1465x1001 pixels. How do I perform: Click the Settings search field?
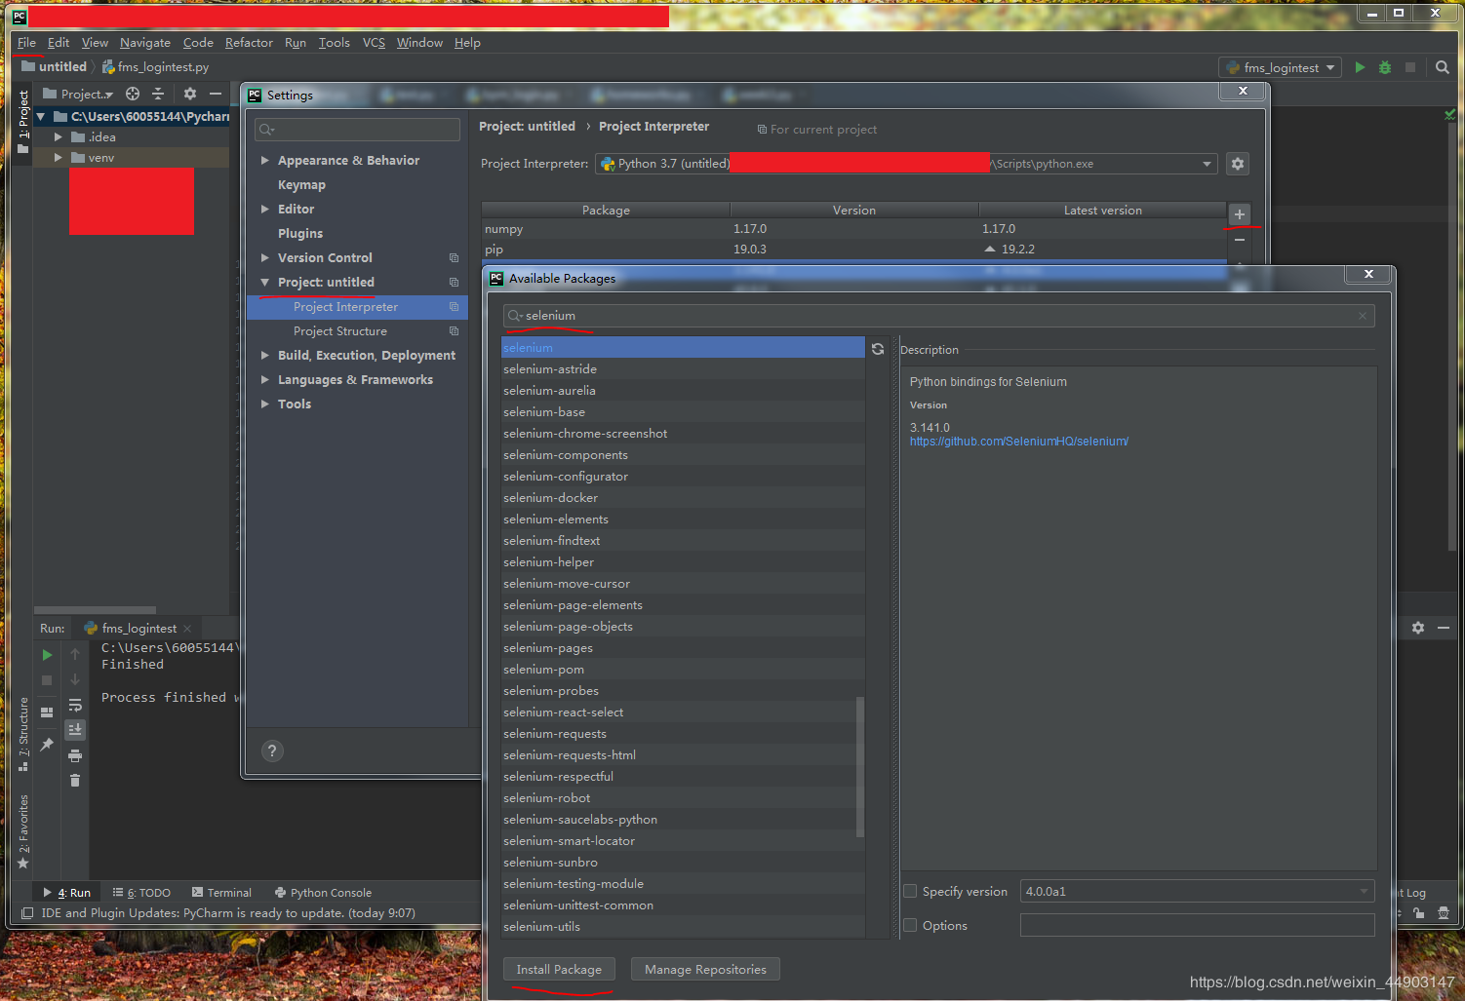[357, 129]
